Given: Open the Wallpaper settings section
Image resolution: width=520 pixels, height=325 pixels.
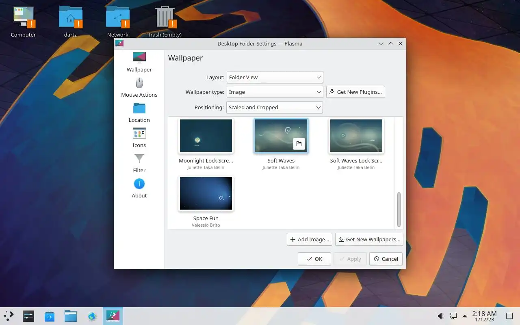Looking at the screenshot, I should coord(139,62).
